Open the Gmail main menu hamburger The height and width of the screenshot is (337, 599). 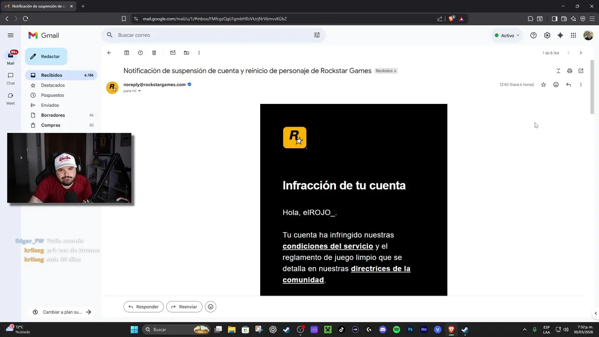pos(10,35)
